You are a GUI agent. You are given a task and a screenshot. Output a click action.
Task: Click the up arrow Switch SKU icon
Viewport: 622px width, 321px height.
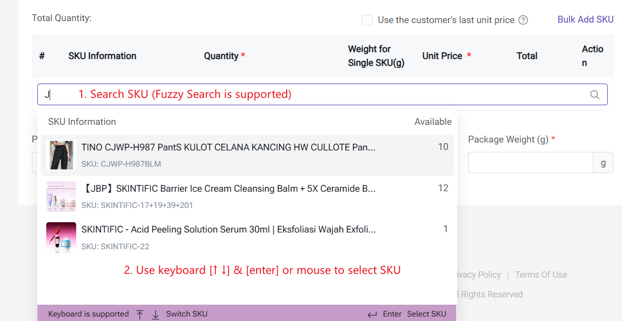(x=140, y=315)
